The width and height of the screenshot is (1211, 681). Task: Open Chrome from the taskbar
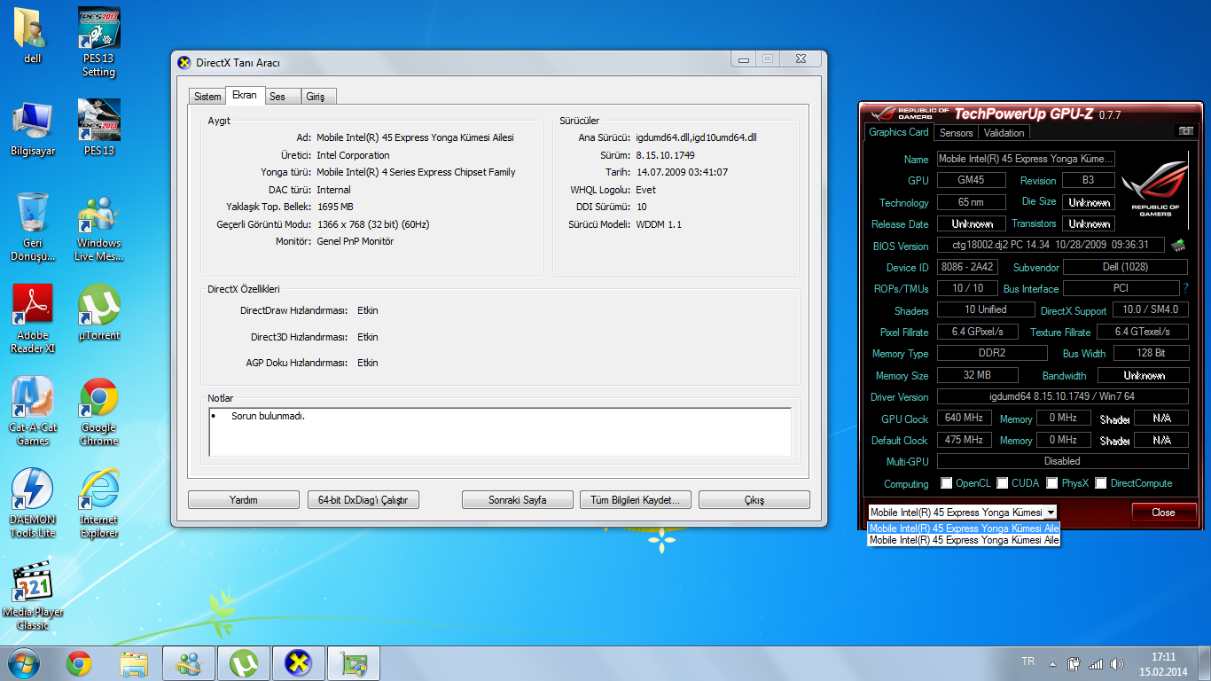click(x=79, y=663)
